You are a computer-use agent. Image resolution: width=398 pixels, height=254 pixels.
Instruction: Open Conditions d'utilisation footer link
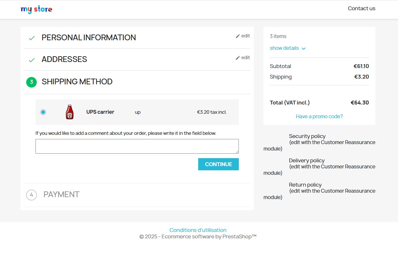coord(198,230)
